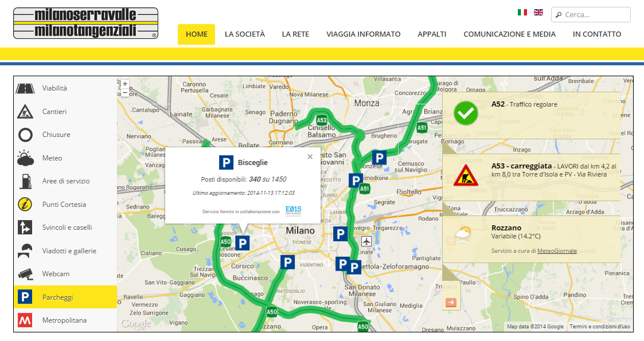Open the VIAGGIA INFORMATO menu

(364, 34)
